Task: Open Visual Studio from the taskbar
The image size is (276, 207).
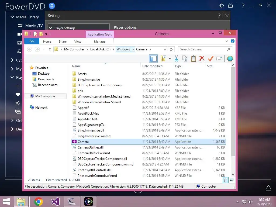Action: 55,202
